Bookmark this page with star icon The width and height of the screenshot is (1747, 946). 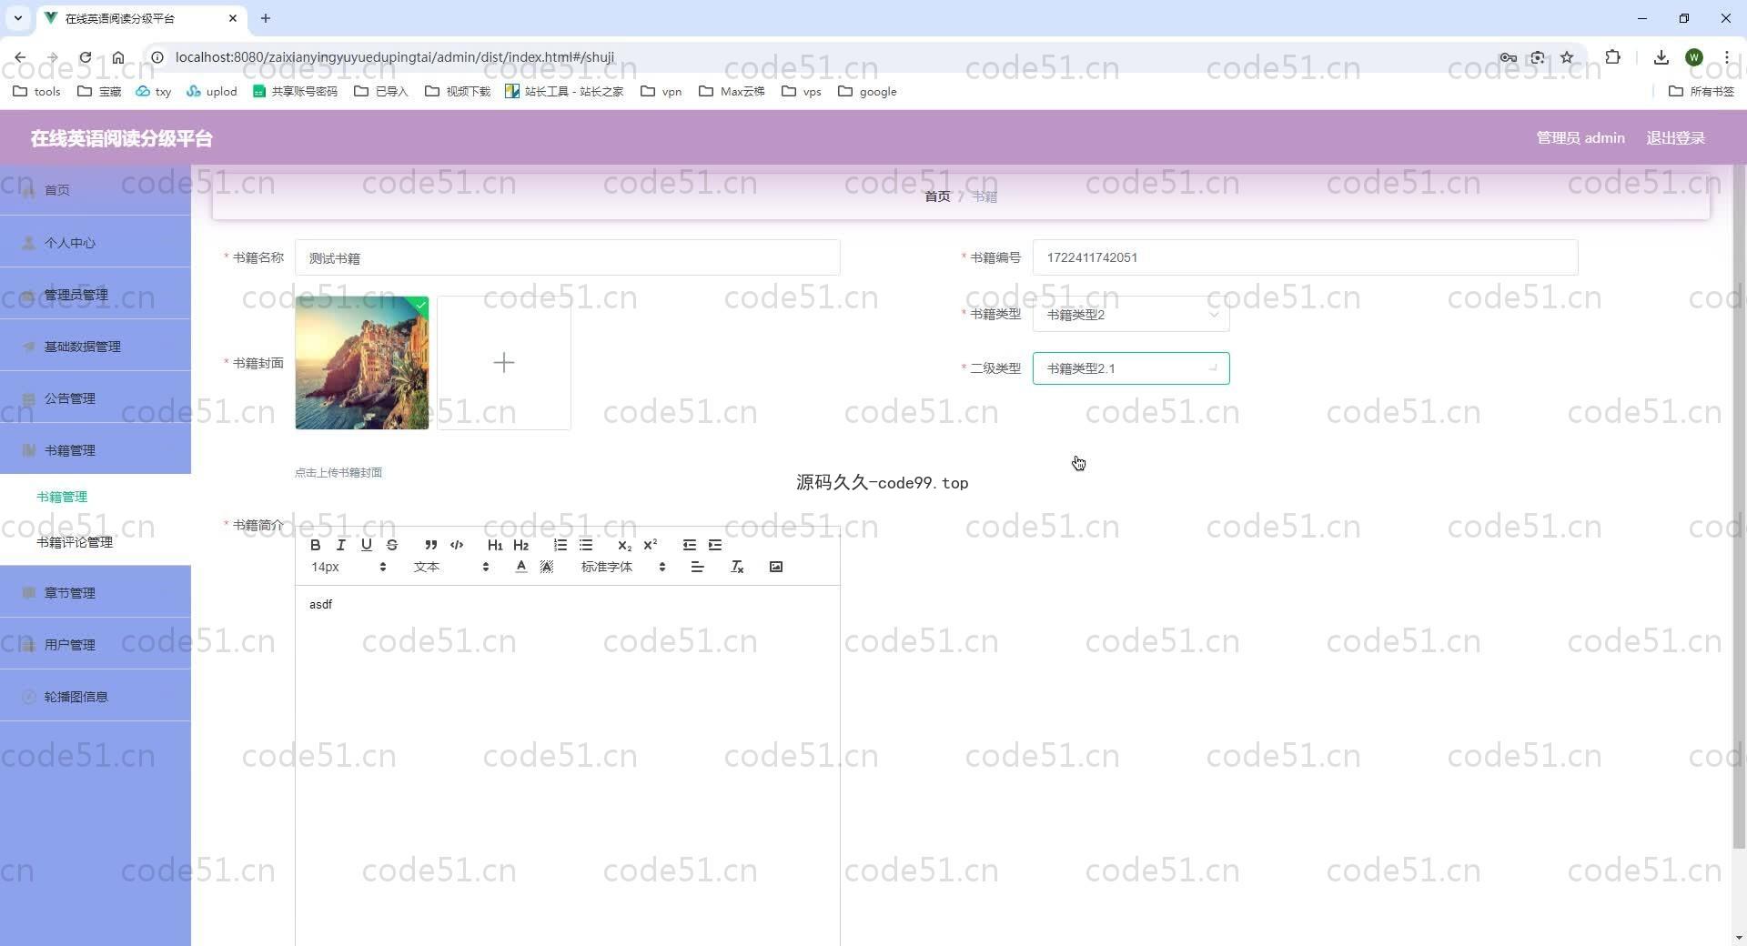click(x=1567, y=57)
